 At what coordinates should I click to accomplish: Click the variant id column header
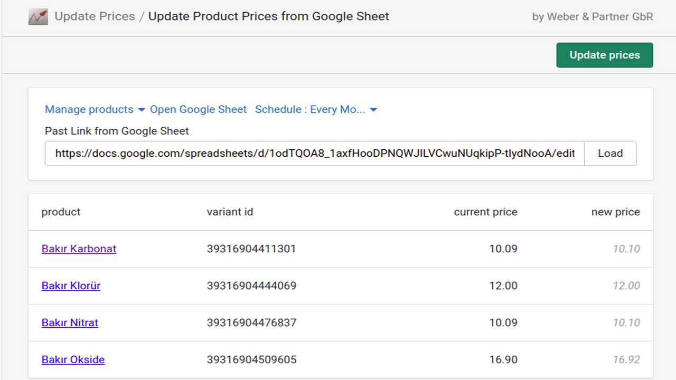tap(230, 212)
